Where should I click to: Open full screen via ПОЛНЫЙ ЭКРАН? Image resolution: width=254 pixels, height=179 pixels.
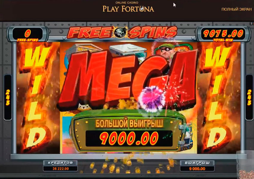click(236, 9)
